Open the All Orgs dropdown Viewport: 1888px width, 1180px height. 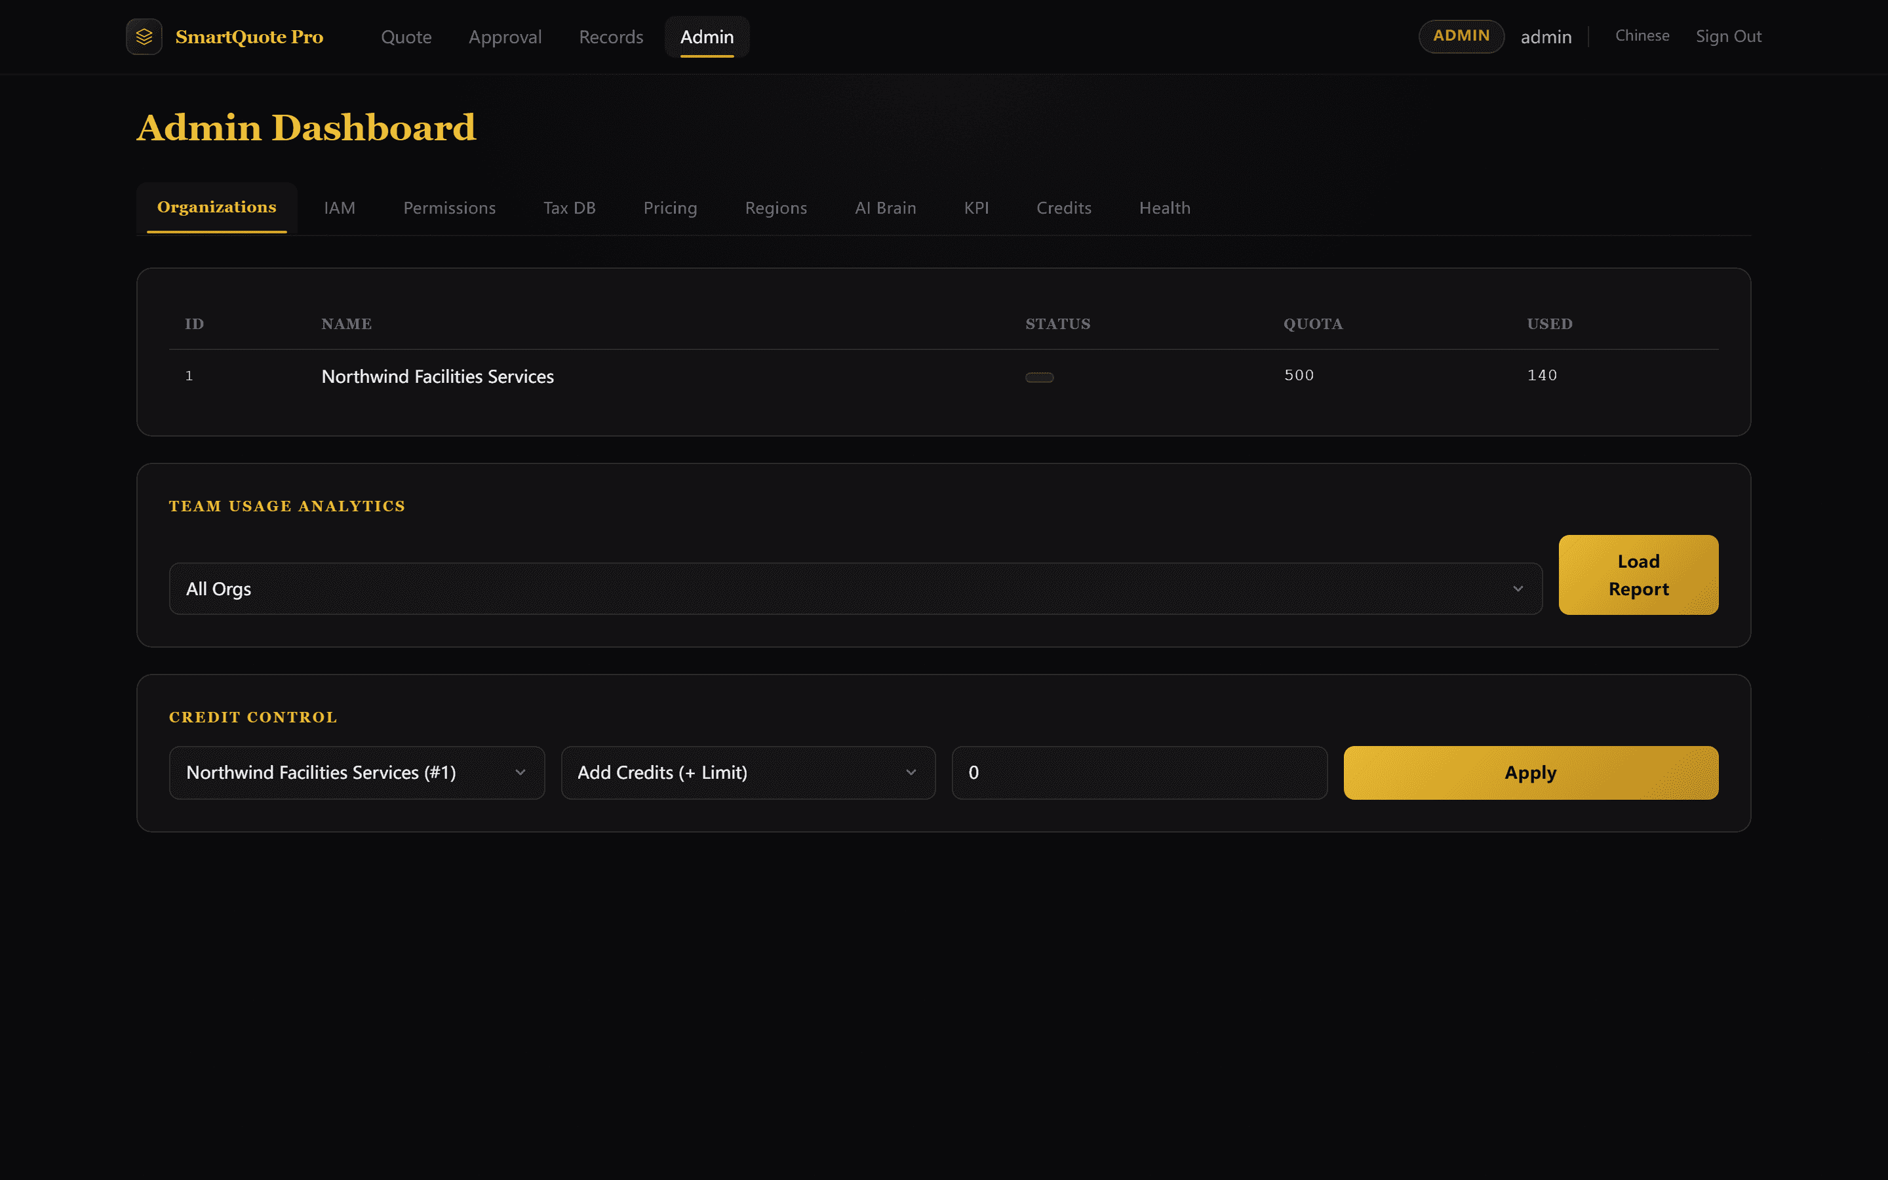pos(855,589)
